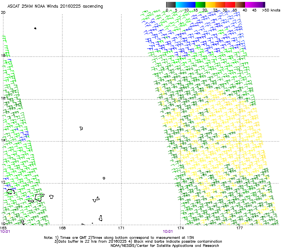Click the magenta 40–45 knots color bar segment
This screenshot has height=248, width=282.
point(250,5)
